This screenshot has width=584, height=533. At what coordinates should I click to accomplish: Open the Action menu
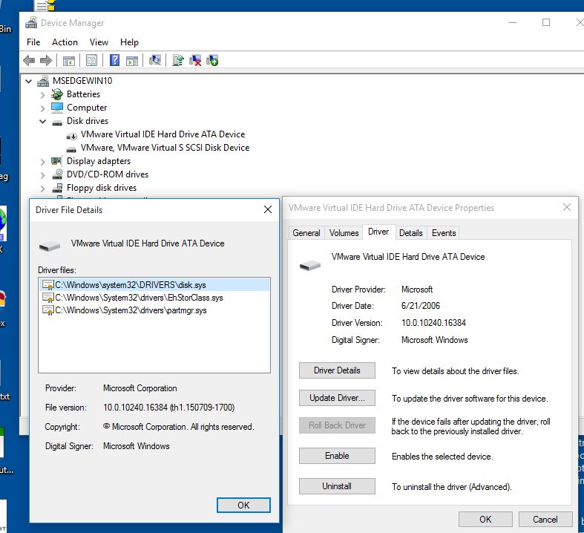coord(65,42)
